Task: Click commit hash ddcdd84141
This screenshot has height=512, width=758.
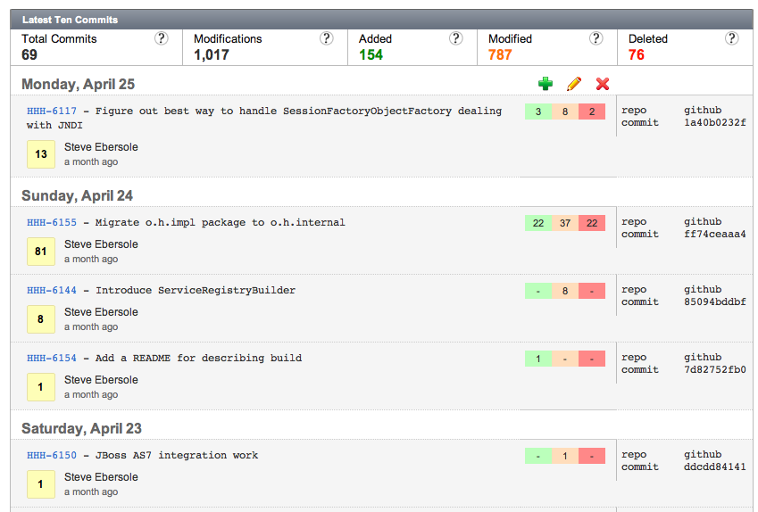Action: tap(714, 467)
